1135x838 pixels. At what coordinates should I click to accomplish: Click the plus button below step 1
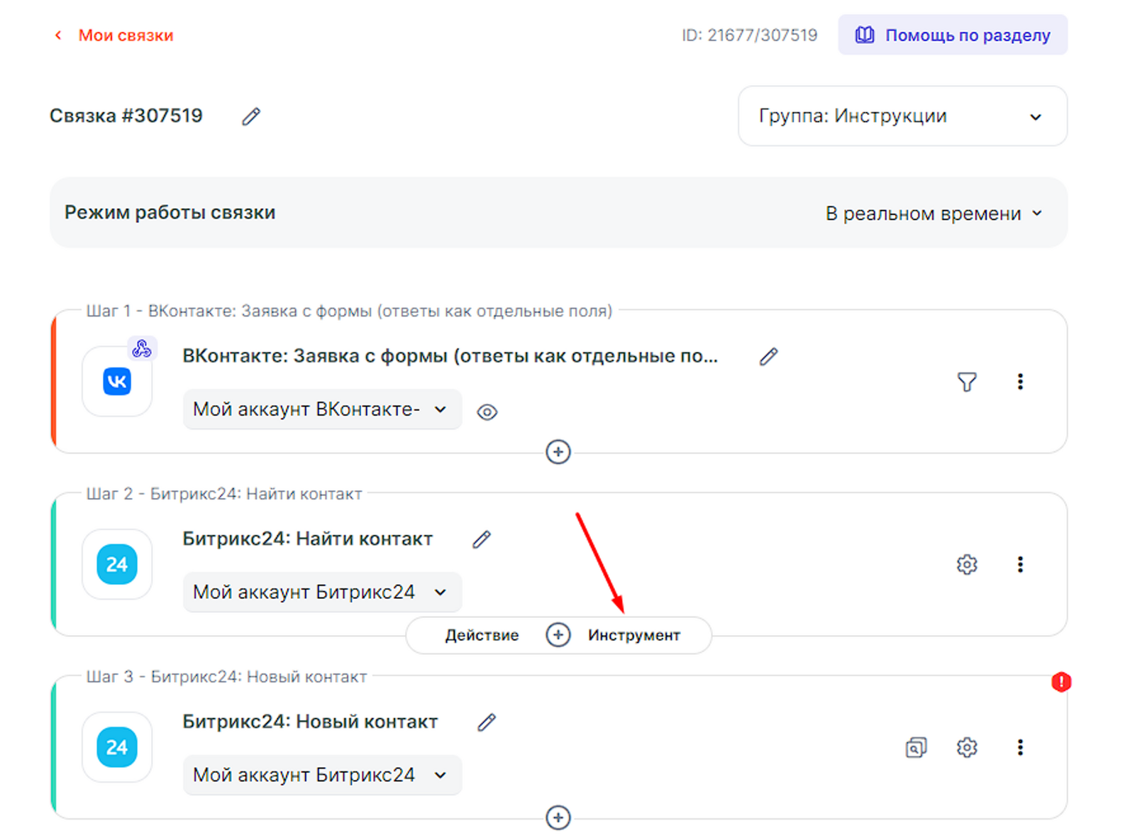click(558, 452)
